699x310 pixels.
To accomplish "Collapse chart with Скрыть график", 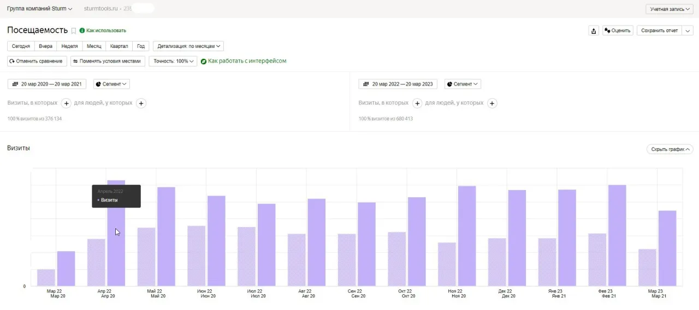I will pos(670,149).
